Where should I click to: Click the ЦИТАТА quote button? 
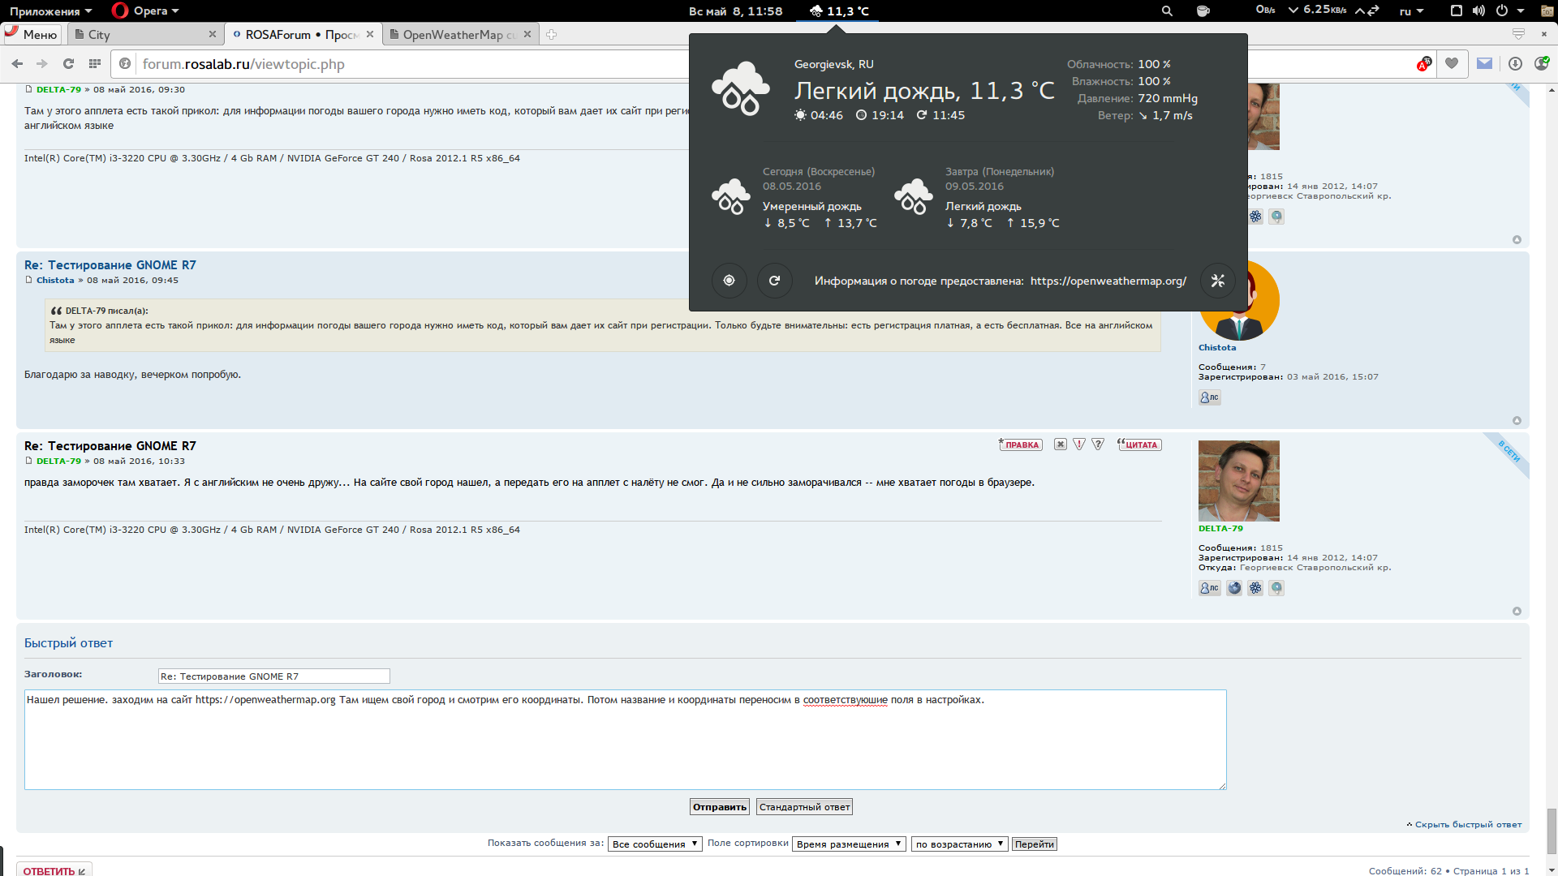click(x=1139, y=444)
